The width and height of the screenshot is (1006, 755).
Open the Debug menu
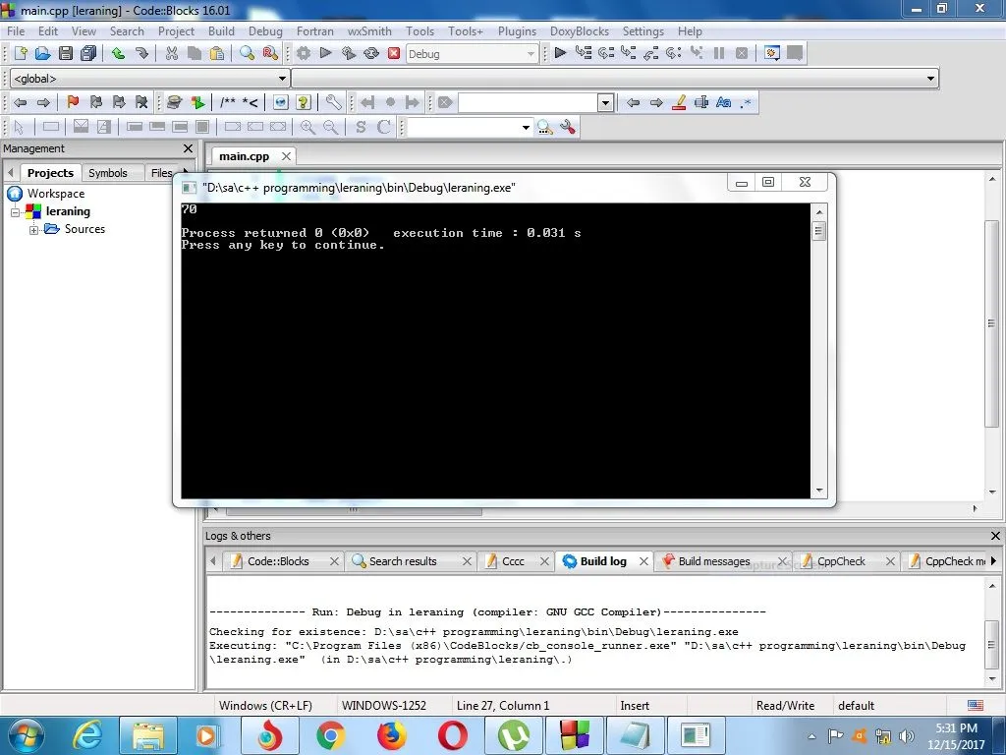265,30
